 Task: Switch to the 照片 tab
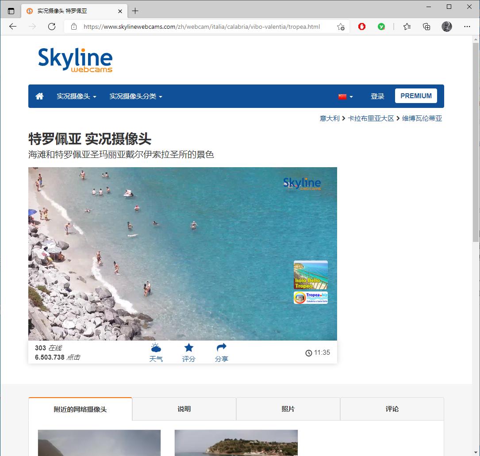[288, 409]
